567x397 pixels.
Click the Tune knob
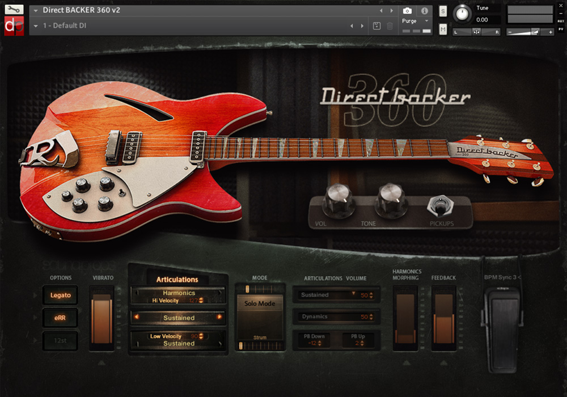coord(462,14)
